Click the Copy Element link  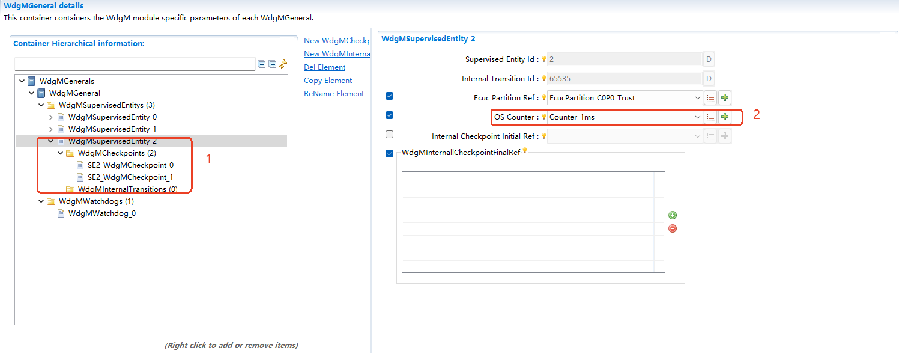328,81
